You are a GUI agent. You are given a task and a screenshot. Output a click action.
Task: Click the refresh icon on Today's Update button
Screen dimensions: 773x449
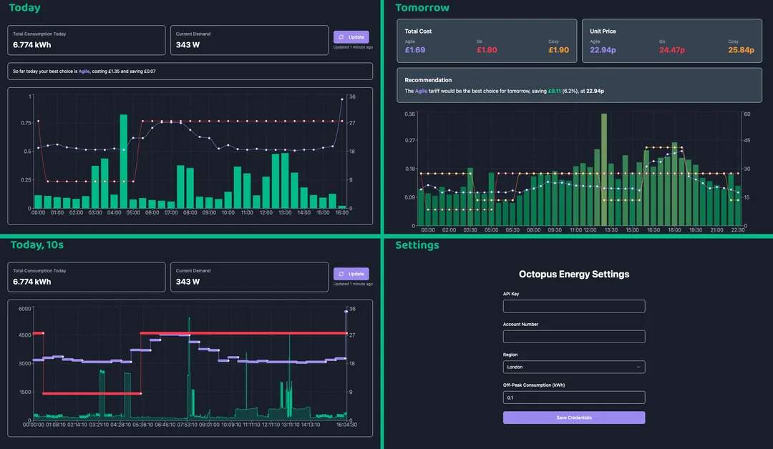(x=341, y=37)
